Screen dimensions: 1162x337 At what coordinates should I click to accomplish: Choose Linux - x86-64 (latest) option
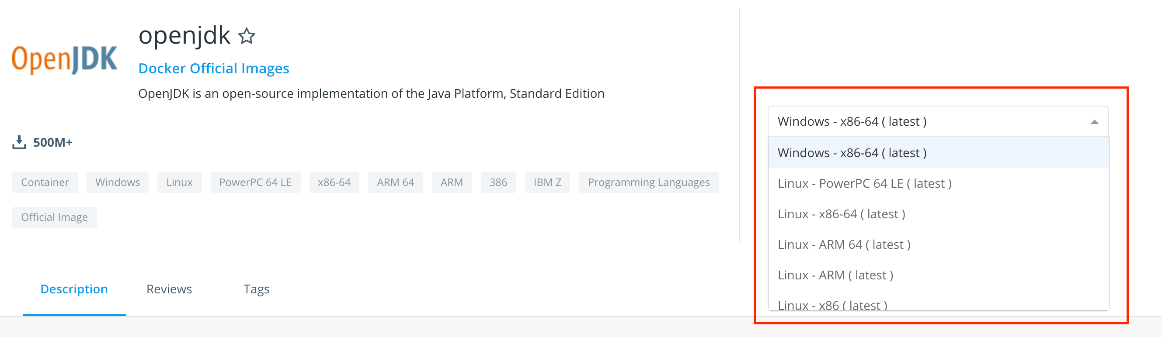841,214
